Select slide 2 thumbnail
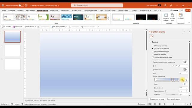This screenshot has height=108, width=192. point(13,50)
